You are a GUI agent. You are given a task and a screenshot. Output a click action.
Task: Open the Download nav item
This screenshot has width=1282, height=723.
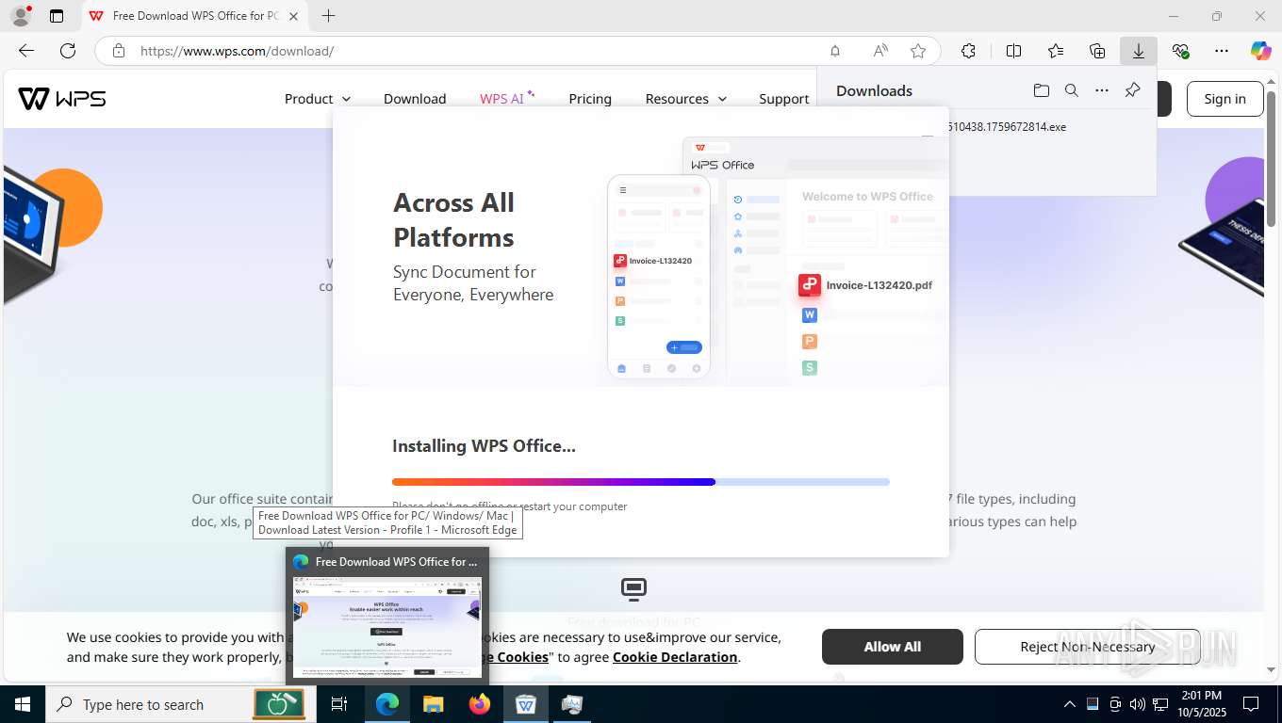415,99
